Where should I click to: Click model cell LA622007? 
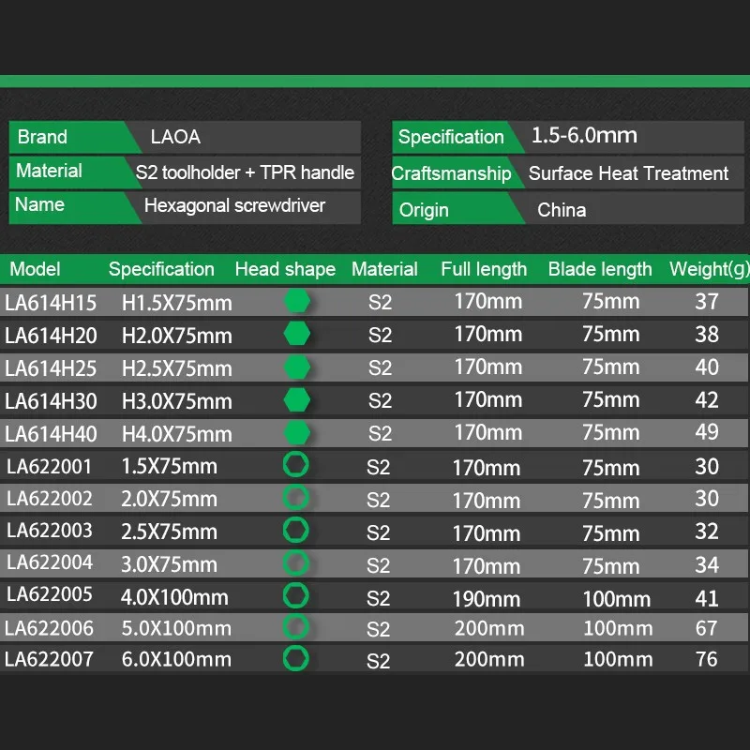(49, 660)
